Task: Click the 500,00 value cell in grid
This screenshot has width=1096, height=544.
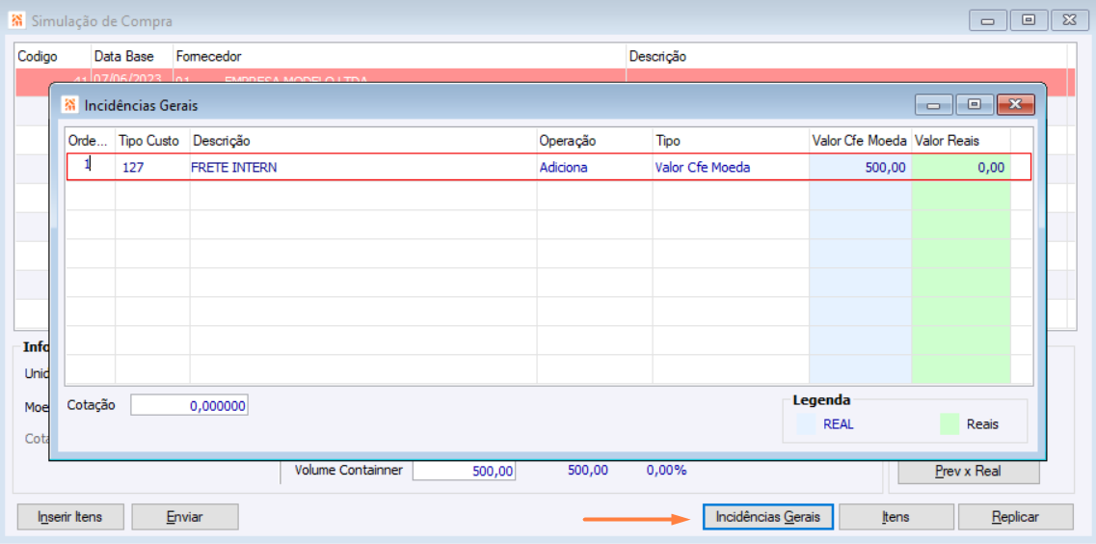Action: (860, 167)
